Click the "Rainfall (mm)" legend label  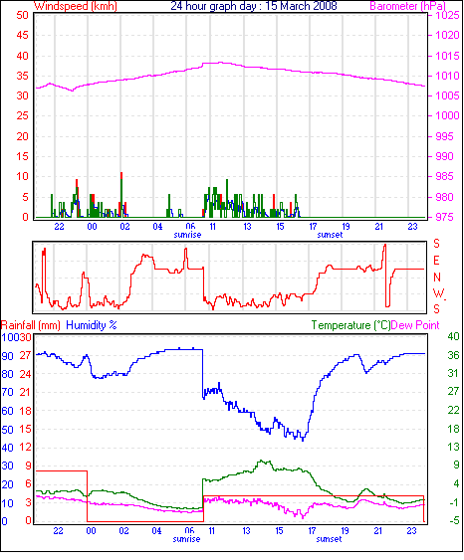31,325
